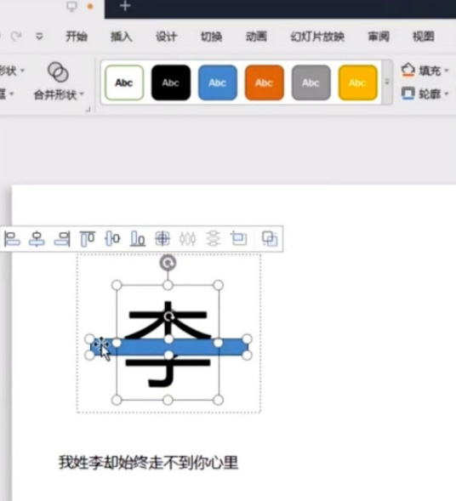
Task: Open the group settings dialog launcher
Action: [88, 109]
